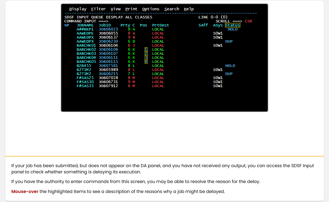Select job ID JOB05989
Screen dimensions: 329x202
(x=108, y=70)
